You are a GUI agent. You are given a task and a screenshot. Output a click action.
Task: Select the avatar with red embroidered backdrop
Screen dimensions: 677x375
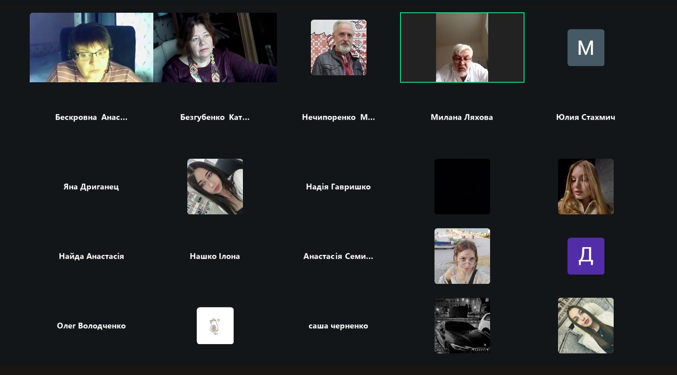pyautogui.click(x=338, y=48)
